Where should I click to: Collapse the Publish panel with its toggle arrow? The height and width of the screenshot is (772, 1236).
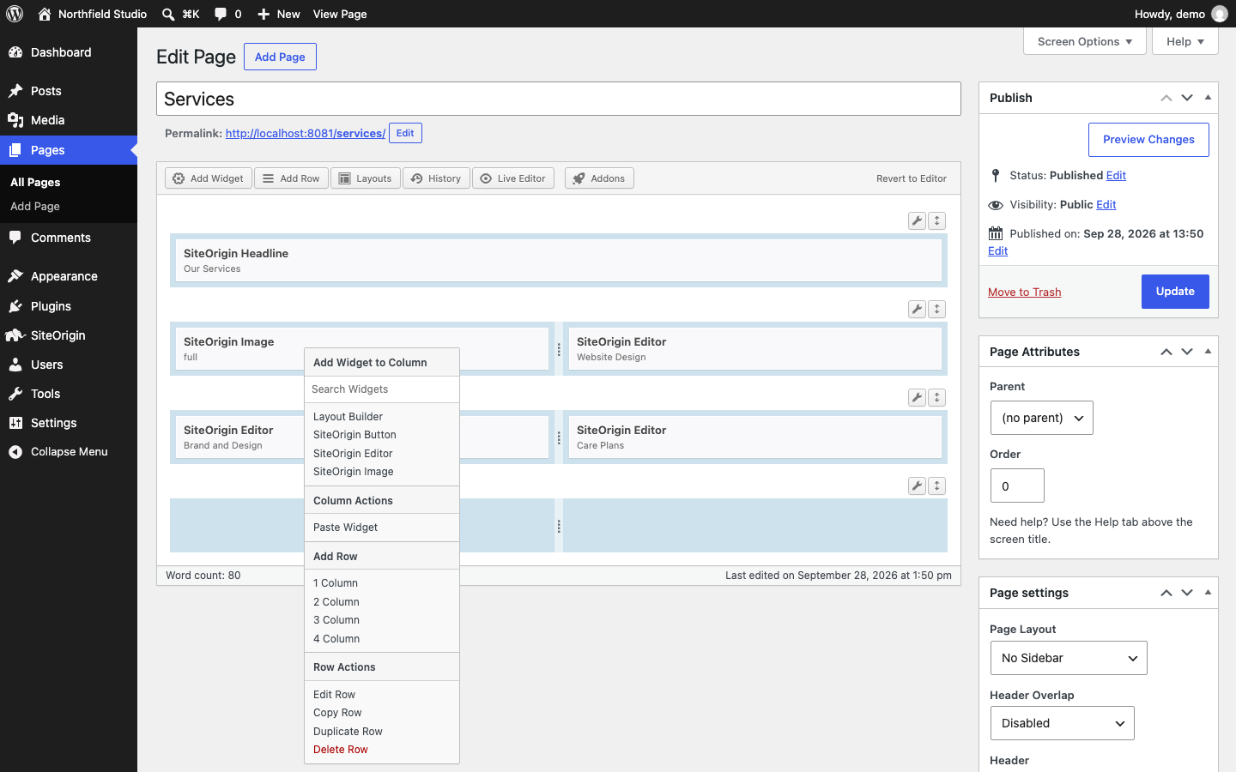[x=1208, y=98]
